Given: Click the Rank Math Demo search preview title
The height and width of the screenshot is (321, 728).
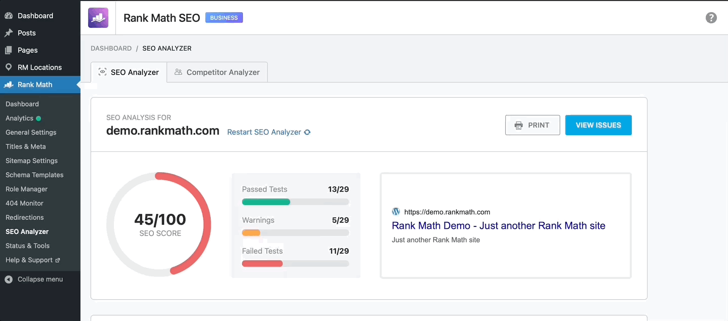Looking at the screenshot, I should point(499,226).
